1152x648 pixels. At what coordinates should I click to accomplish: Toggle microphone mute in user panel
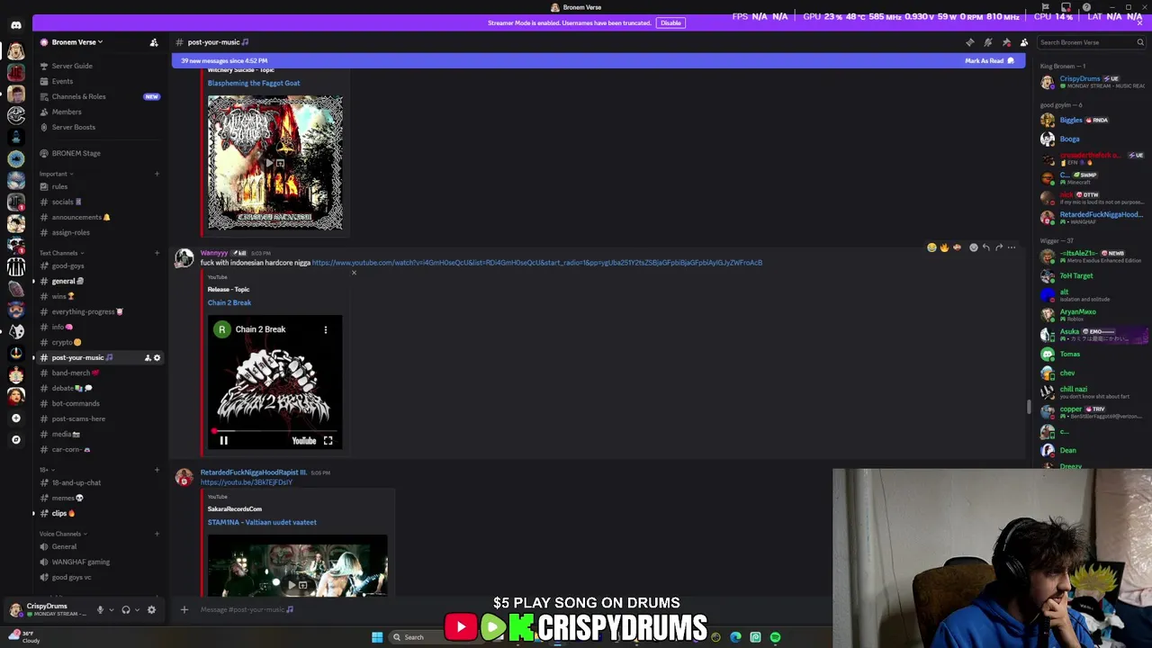click(x=100, y=609)
